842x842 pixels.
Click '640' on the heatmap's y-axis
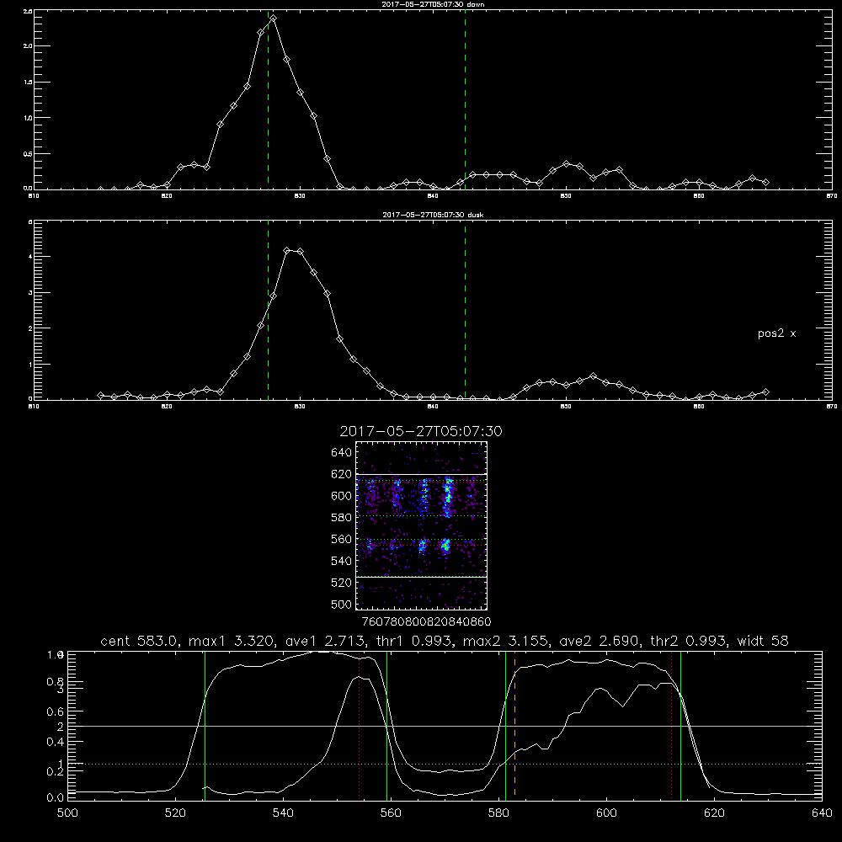pyautogui.click(x=342, y=453)
